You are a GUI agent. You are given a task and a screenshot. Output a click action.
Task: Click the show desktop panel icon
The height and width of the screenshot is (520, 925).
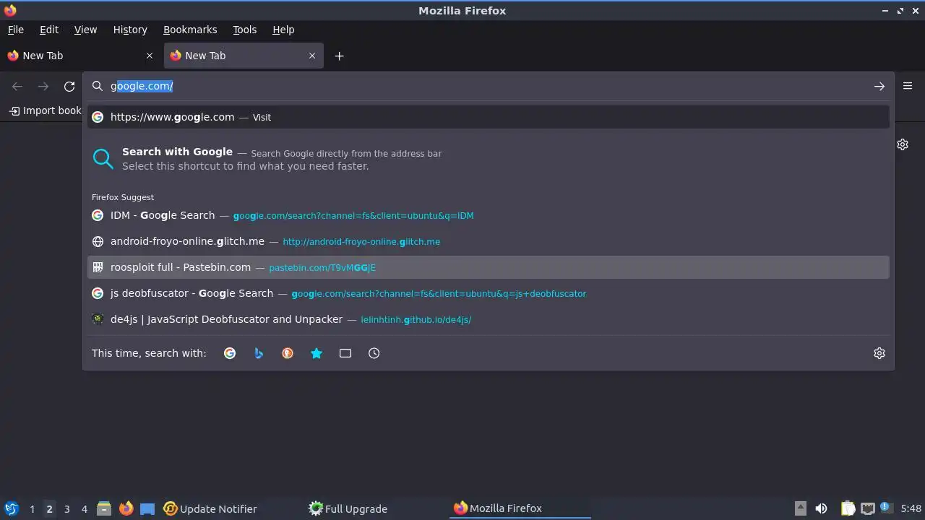[147, 508]
